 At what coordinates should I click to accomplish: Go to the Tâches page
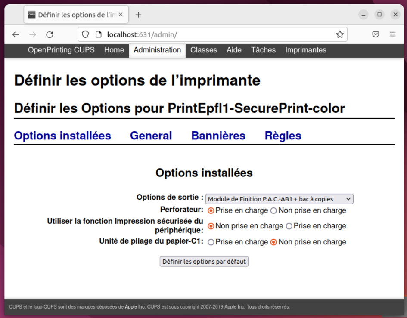263,50
